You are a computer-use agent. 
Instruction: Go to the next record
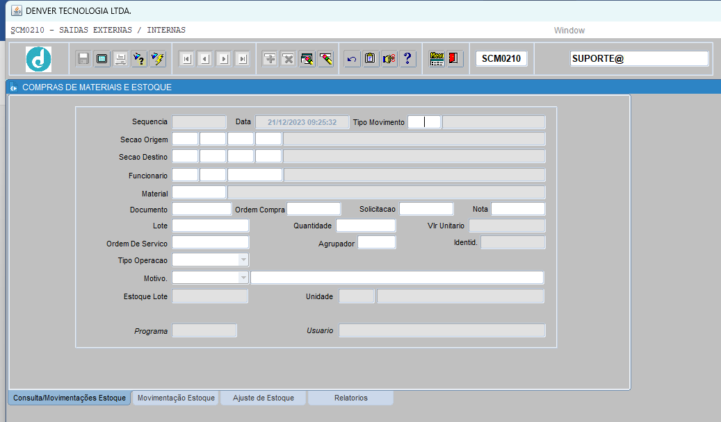pos(223,59)
